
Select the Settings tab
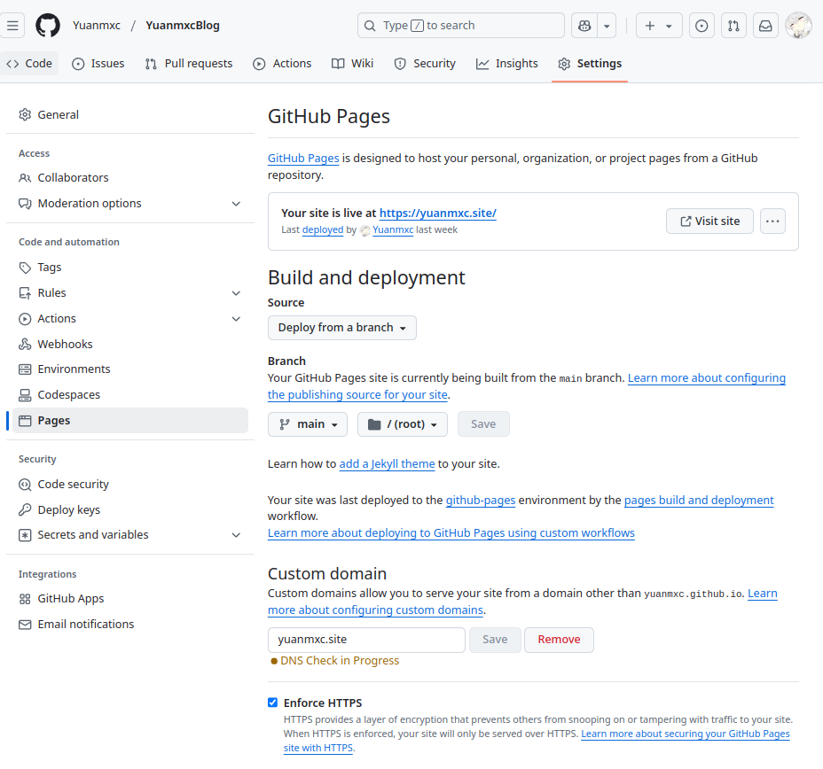click(x=590, y=64)
